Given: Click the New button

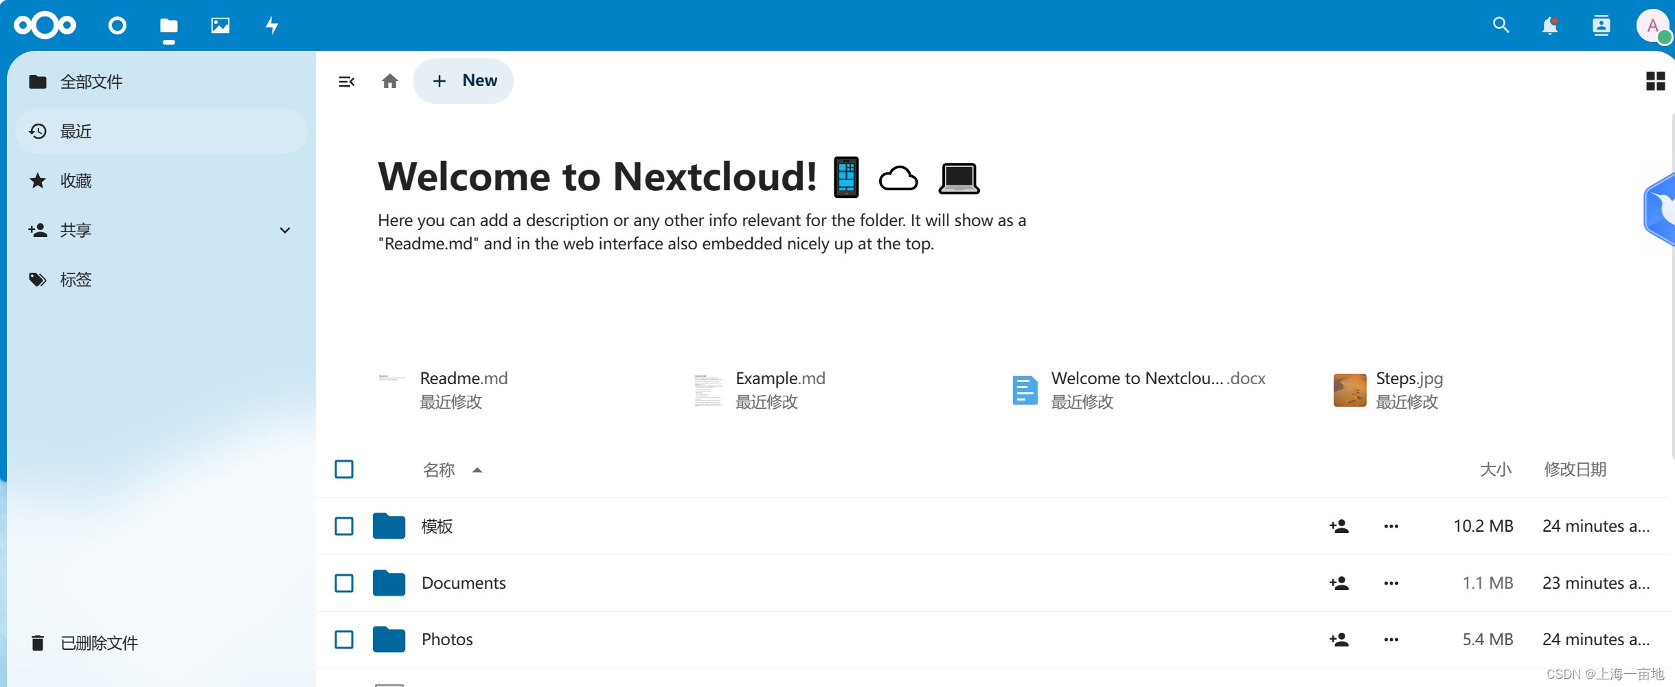Looking at the screenshot, I should coord(463,81).
